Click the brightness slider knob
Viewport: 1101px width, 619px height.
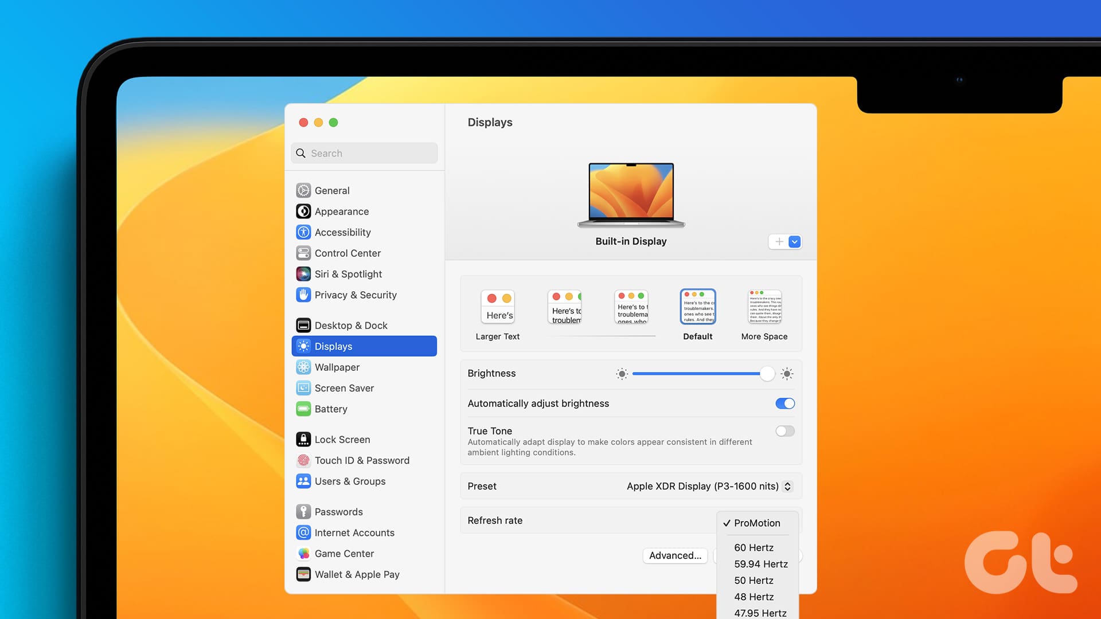click(x=767, y=374)
